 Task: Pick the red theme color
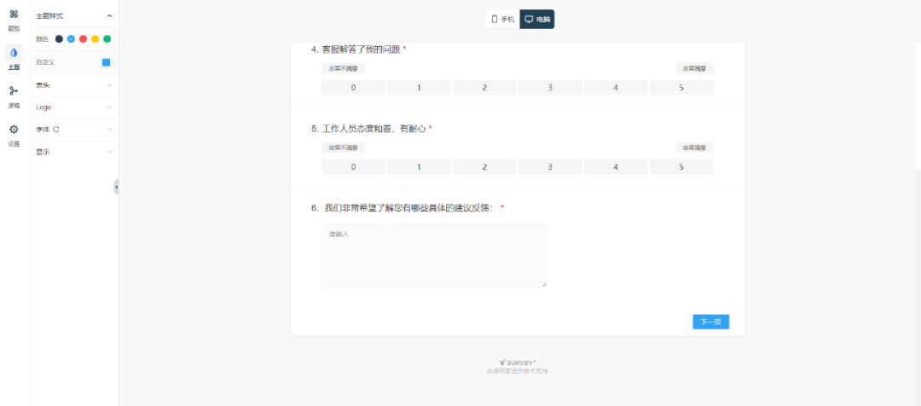(x=83, y=38)
